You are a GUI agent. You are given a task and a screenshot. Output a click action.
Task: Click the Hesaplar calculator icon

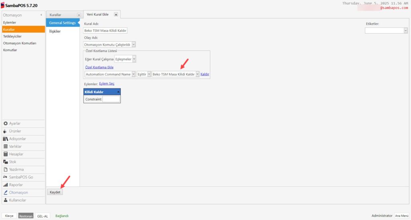point(6,154)
